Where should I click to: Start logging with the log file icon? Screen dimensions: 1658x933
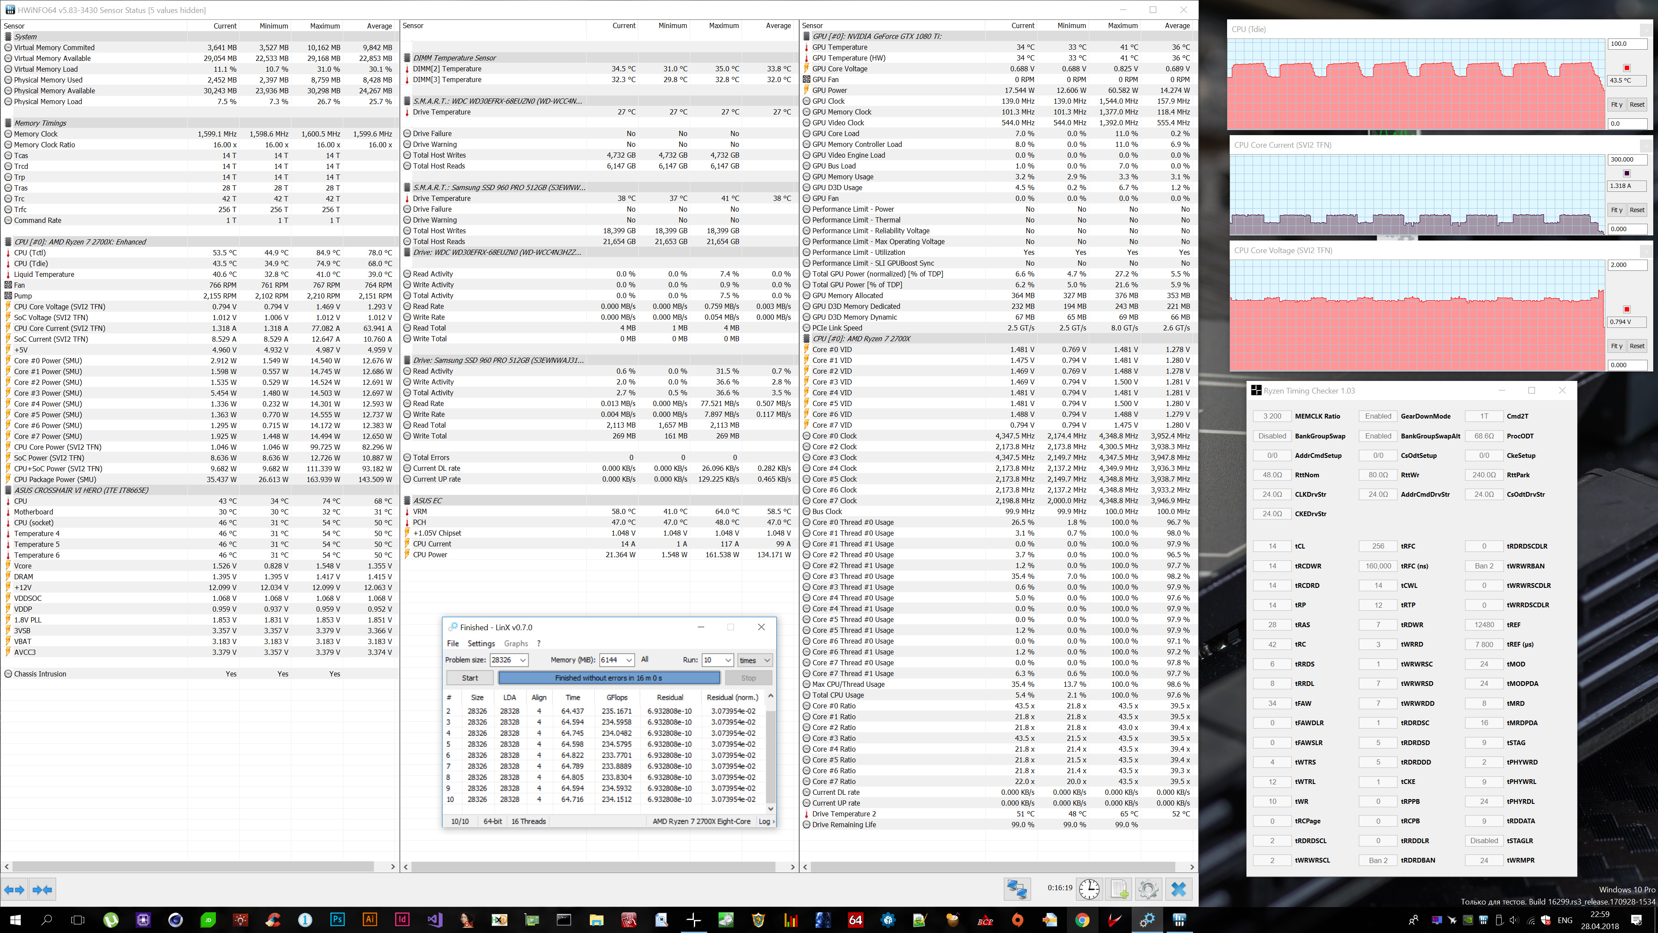[1119, 889]
